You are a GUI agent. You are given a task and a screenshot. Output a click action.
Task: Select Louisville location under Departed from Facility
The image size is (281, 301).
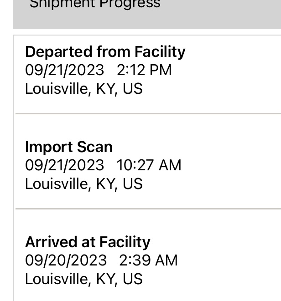pyautogui.click(x=83, y=88)
